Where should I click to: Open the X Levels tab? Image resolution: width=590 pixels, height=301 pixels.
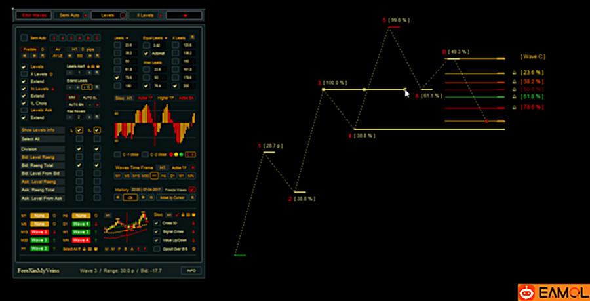coord(146,16)
